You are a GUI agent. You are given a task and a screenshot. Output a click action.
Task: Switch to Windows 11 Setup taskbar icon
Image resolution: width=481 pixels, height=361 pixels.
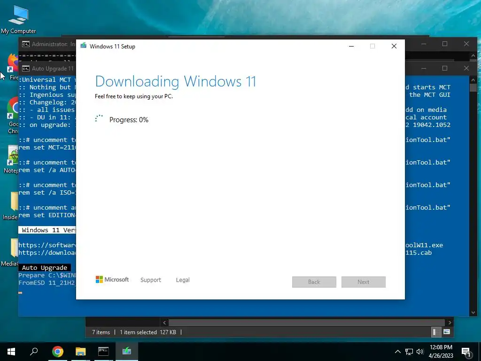(127, 352)
